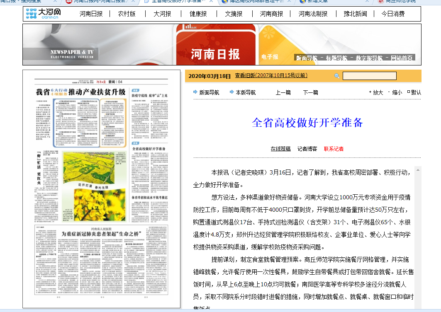
Task: Click the red 联系记者 link
Action: 334,149
